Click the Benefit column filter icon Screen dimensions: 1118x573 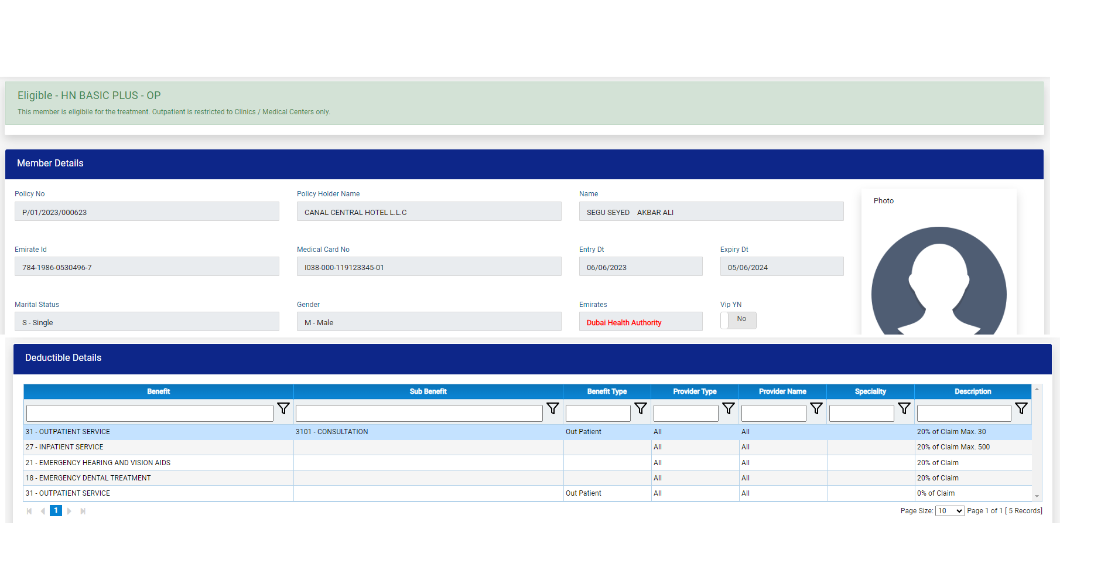click(x=283, y=408)
